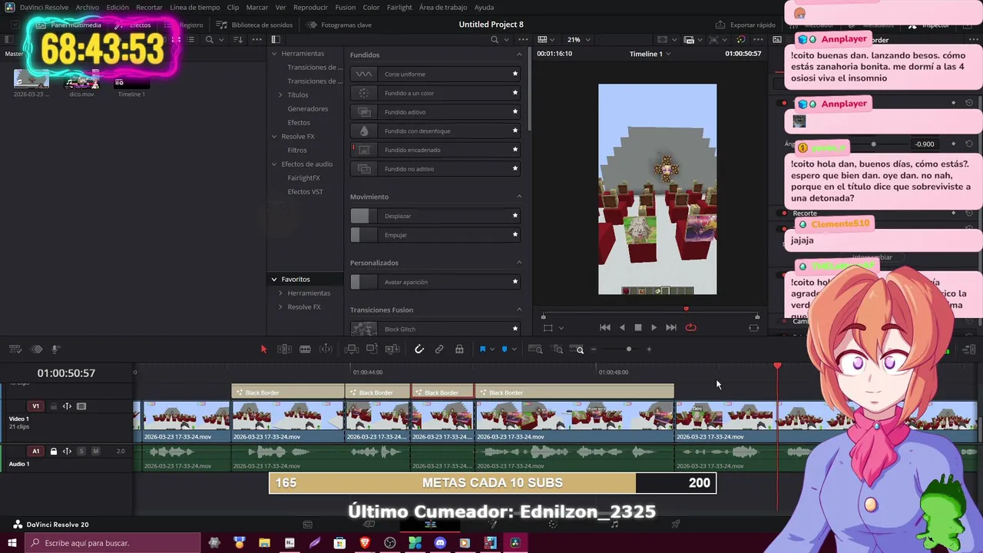The height and width of the screenshot is (553, 983).
Task: Collapse the Resolve FX tree section
Action: click(x=274, y=137)
